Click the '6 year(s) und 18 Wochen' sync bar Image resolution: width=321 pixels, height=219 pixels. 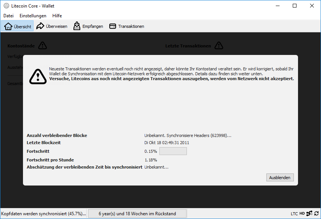[137, 213]
